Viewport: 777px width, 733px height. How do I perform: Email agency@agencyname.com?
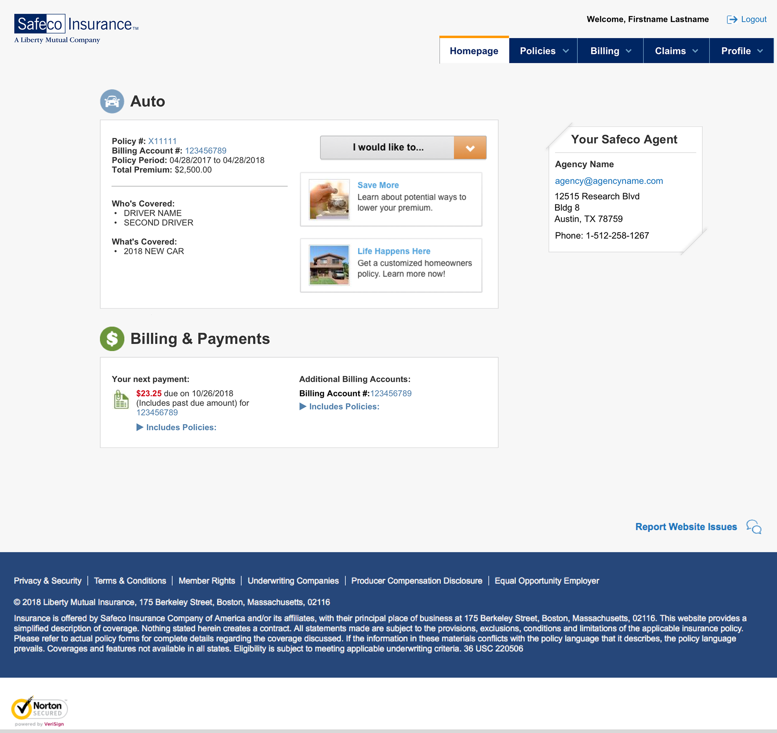tap(609, 181)
